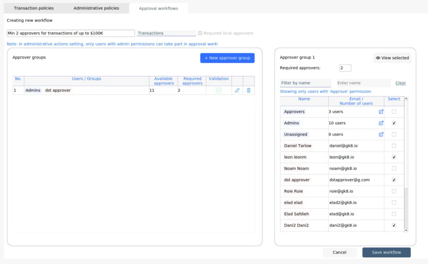Uncheck the Admins group checkbox

coord(394,123)
